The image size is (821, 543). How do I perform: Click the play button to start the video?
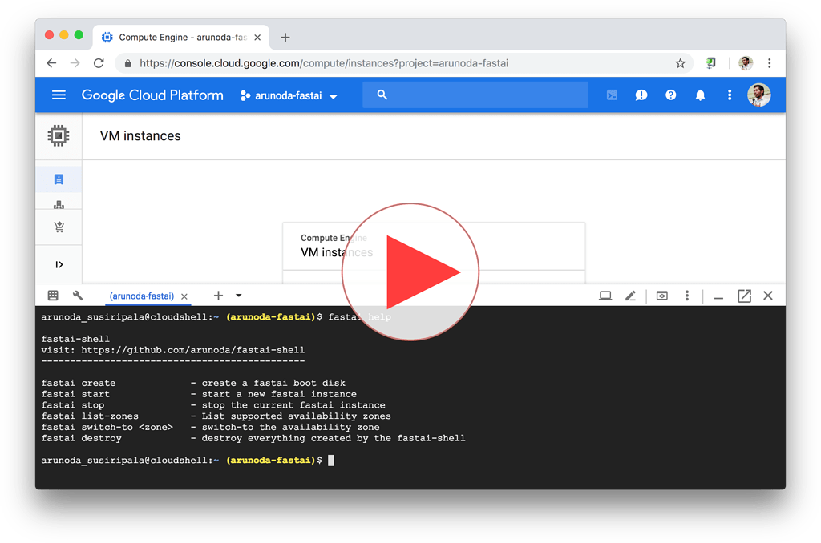pos(410,271)
